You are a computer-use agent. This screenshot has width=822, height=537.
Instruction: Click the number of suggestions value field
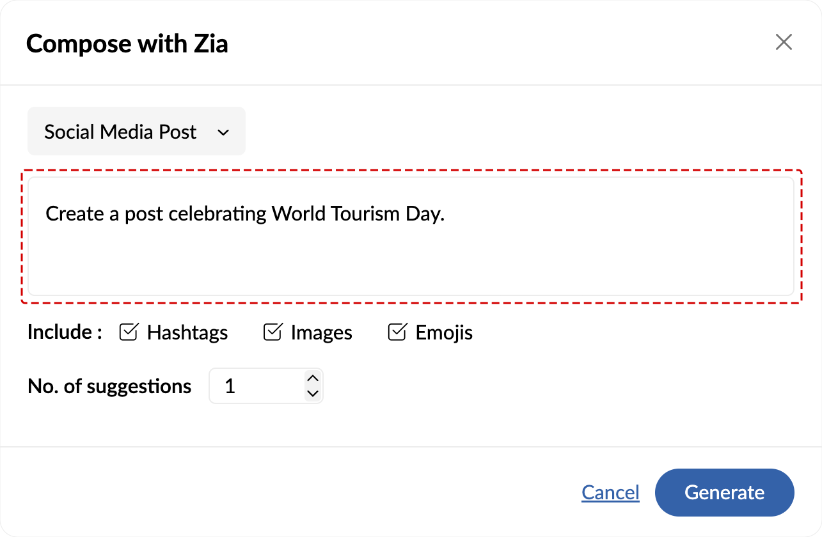pos(256,386)
